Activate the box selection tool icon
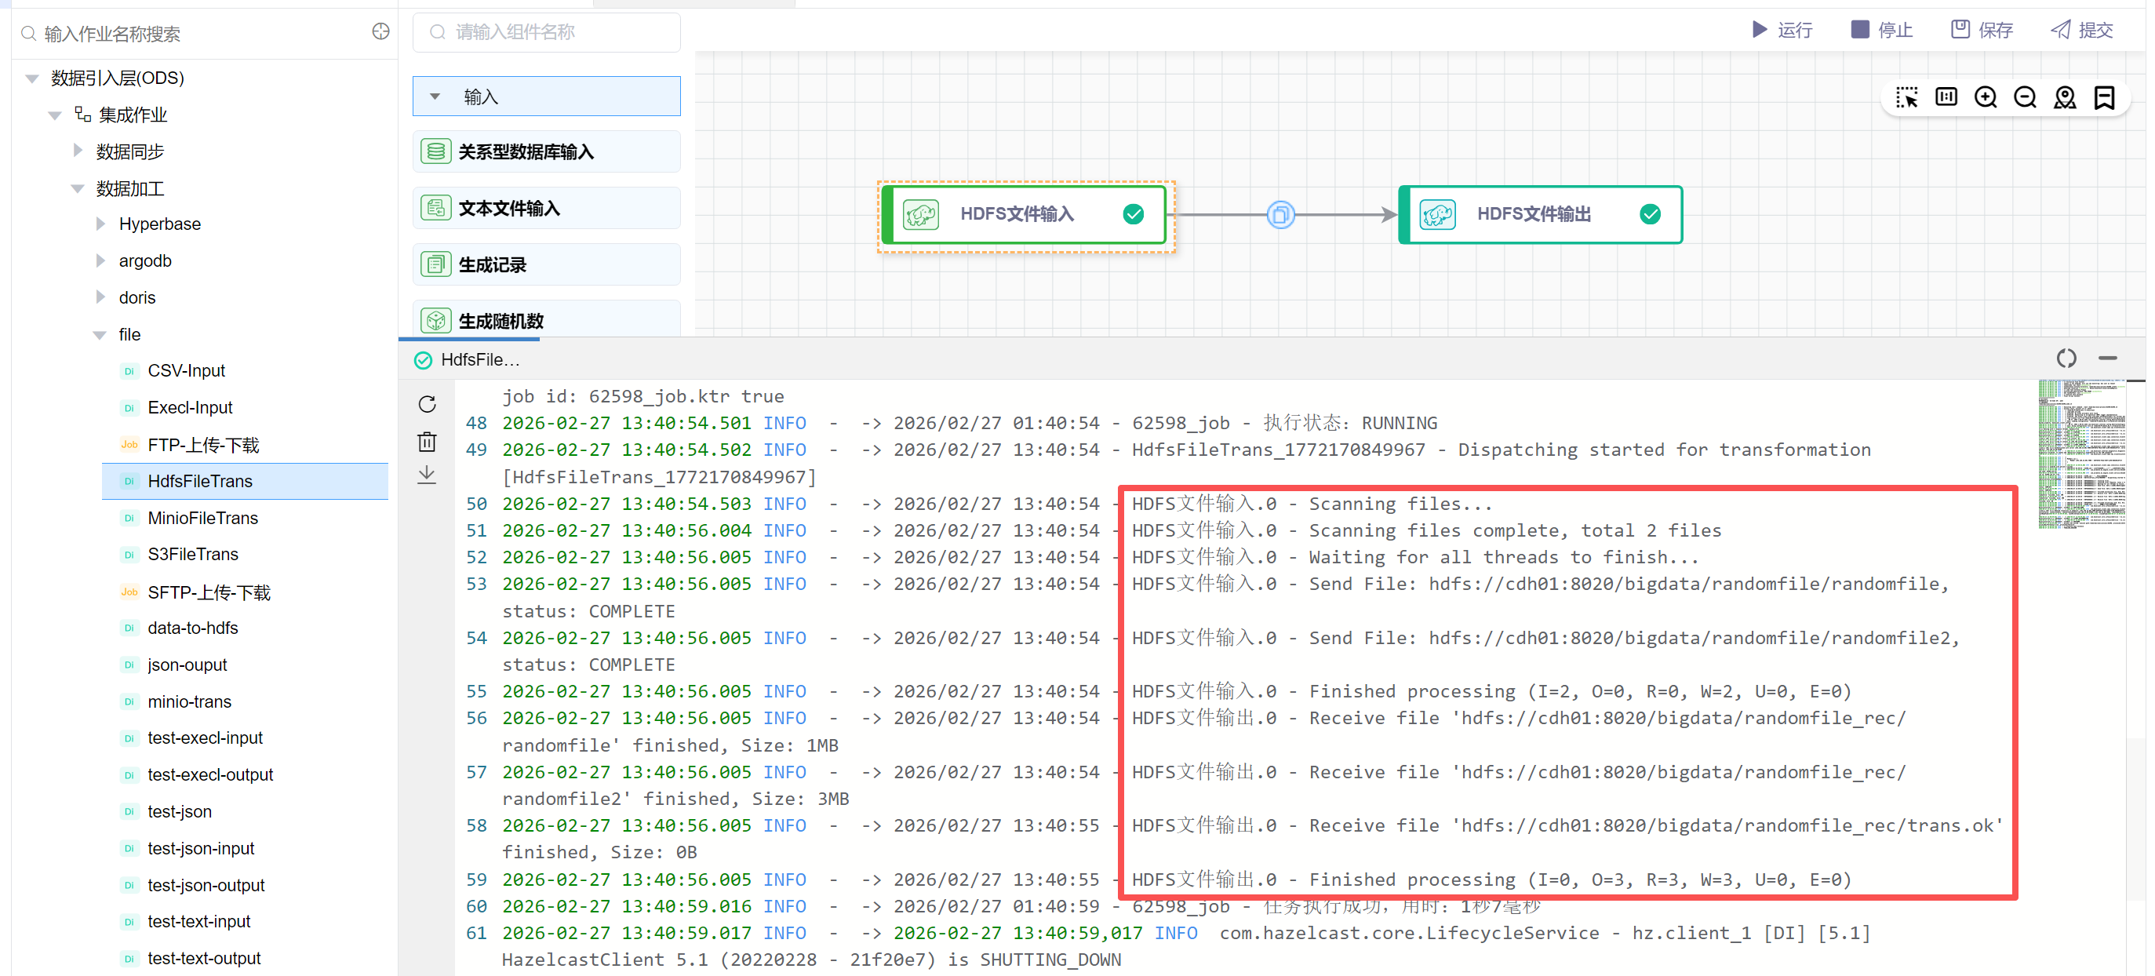This screenshot has height=976, width=2155. 1906,98
